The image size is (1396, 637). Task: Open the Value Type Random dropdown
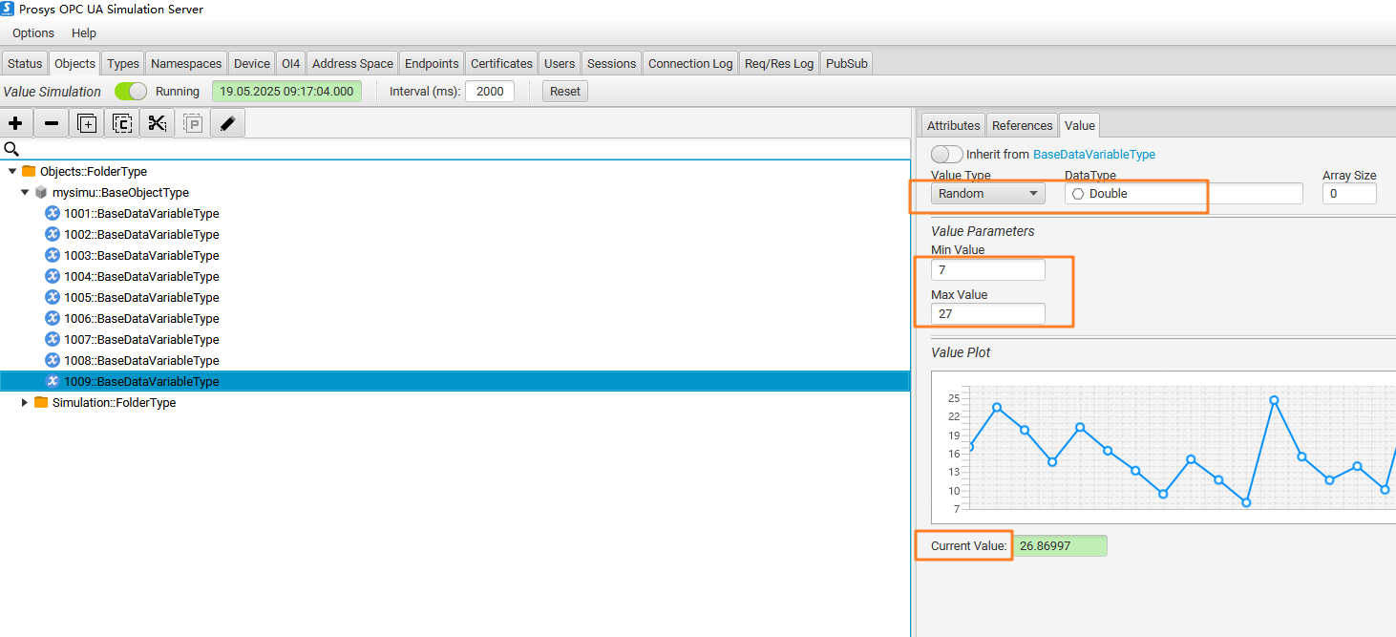pyautogui.click(x=988, y=193)
